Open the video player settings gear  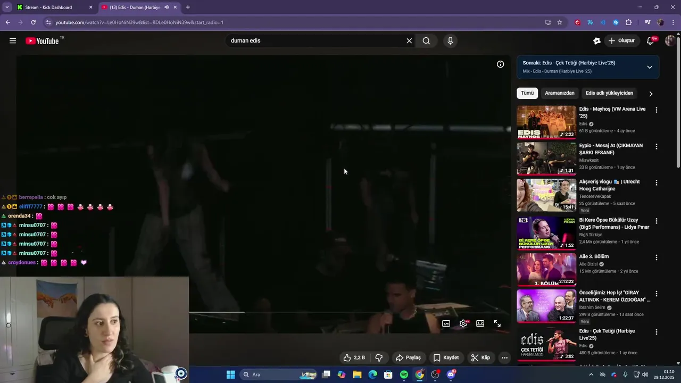(x=463, y=323)
